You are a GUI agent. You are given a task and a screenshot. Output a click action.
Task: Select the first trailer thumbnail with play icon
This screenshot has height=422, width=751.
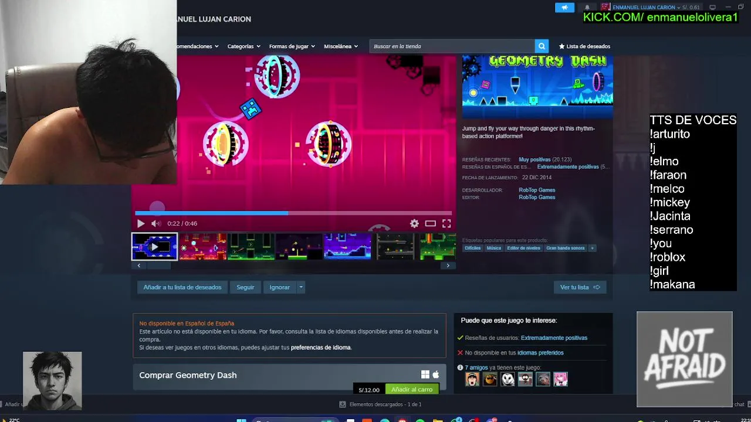[154, 247]
